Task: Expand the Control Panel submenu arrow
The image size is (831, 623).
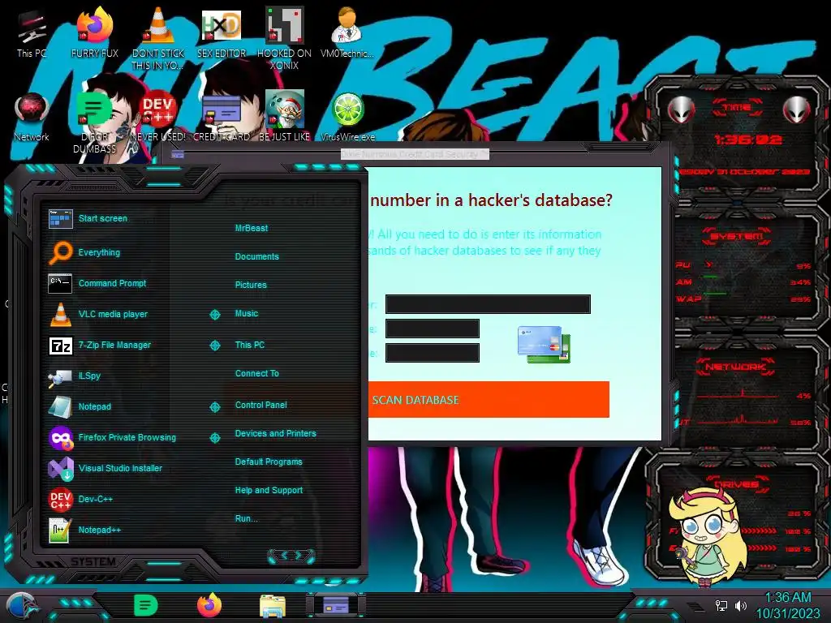Action: click(214, 407)
